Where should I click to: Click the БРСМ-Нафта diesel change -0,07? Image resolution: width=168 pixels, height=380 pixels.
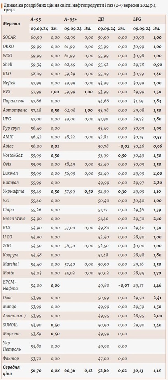pyautogui.click(x=124, y=285)
